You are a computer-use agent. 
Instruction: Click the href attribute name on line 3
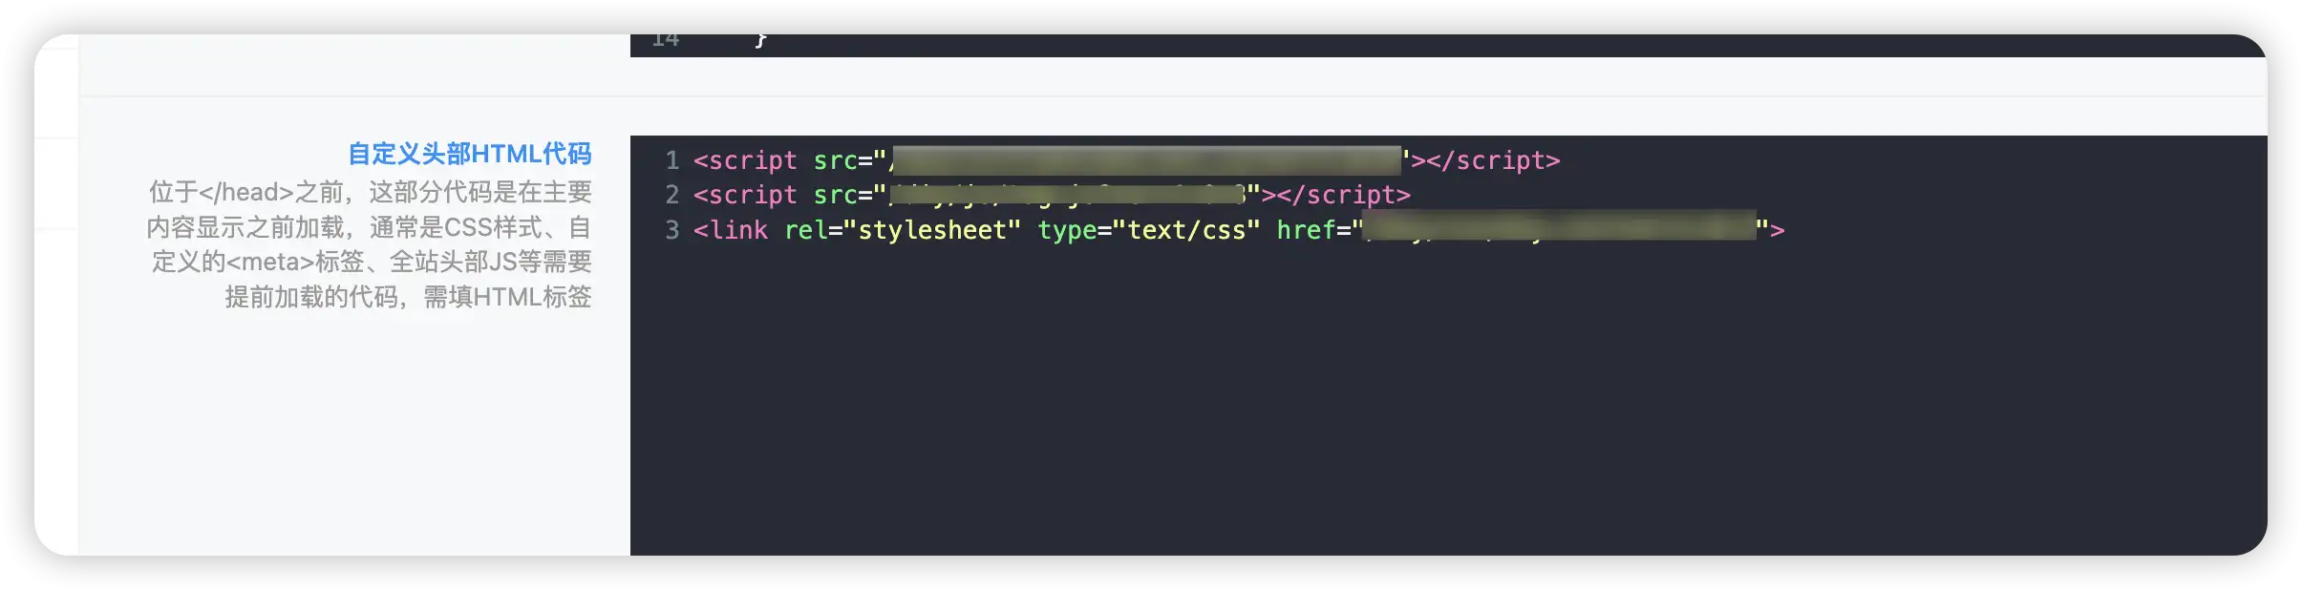[x=1306, y=230]
